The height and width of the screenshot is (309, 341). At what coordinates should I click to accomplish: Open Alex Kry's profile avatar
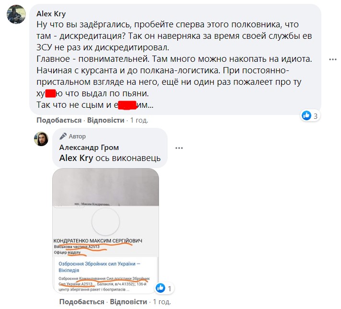click(16, 14)
